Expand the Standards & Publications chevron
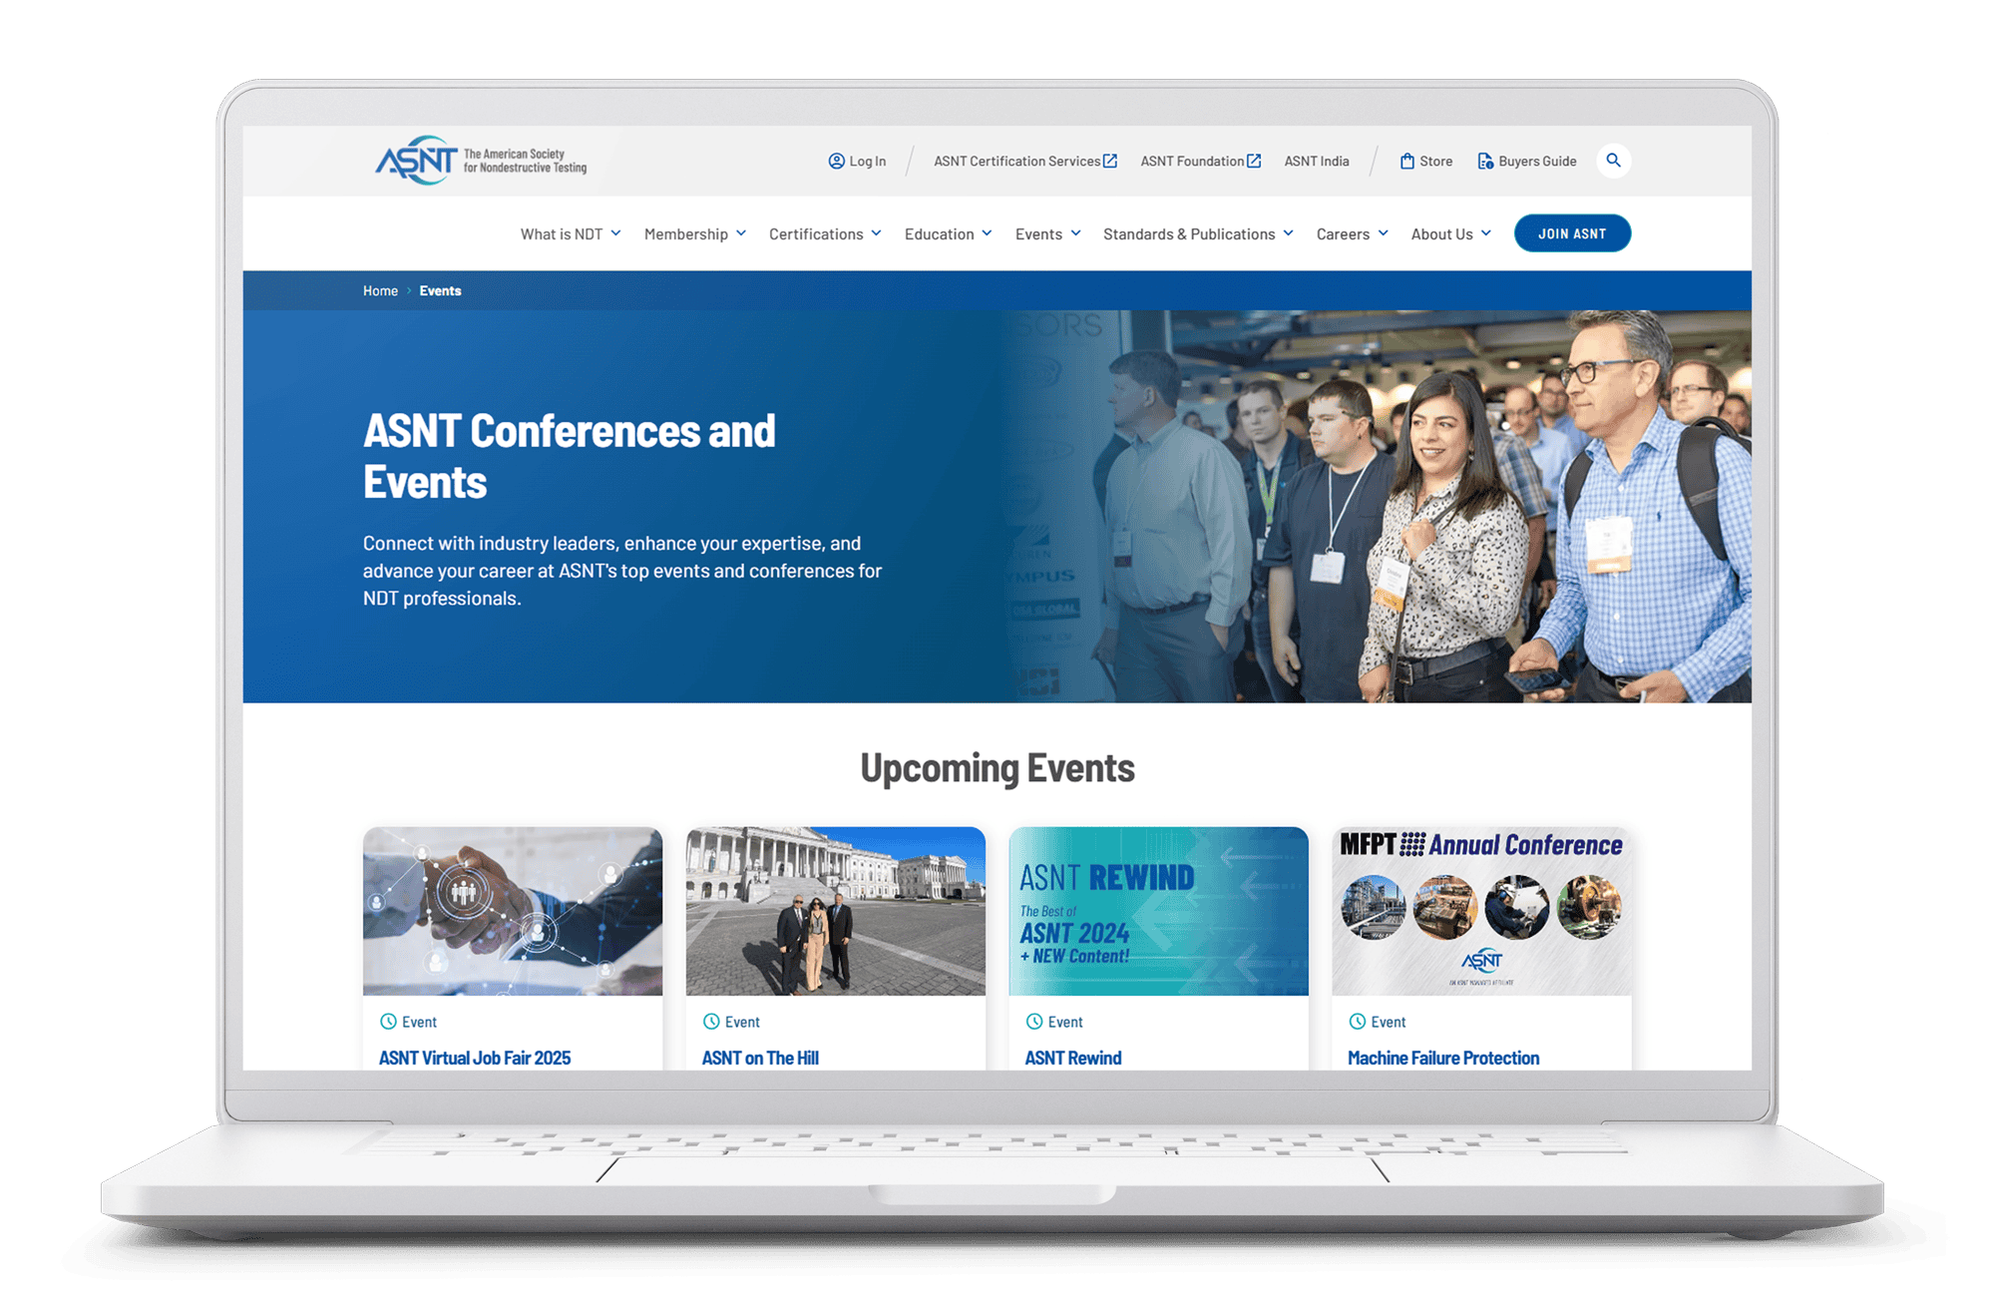This screenshot has height=1311, width=1995. (x=1288, y=233)
